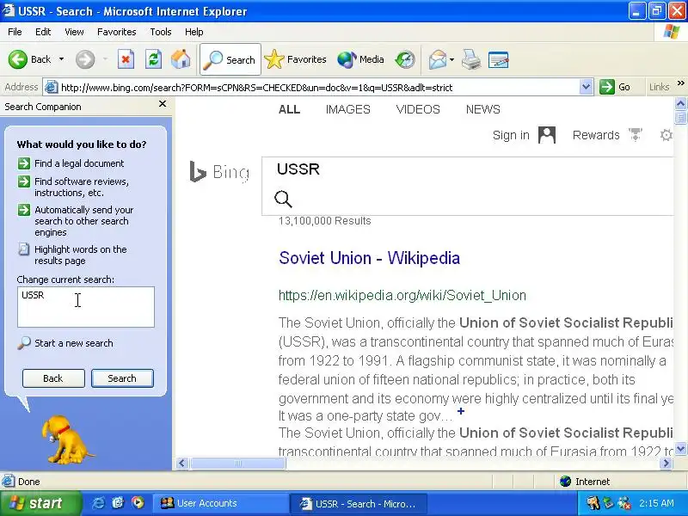Click the Edit page toolbar icon
688x516 pixels.
tap(498, 59)
